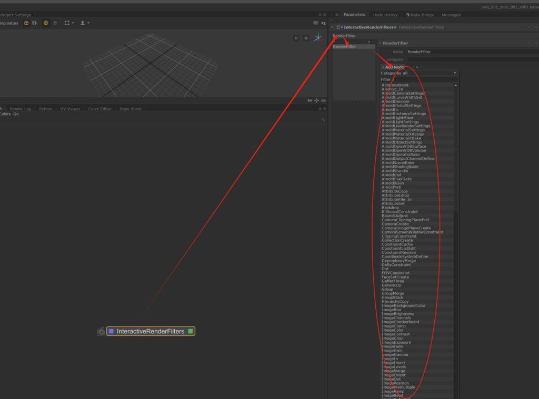Viewport: 539px width, 399px height.
Task: Select ArnoldGlobalSettings from the node list
Action: [x=401, y=106]
